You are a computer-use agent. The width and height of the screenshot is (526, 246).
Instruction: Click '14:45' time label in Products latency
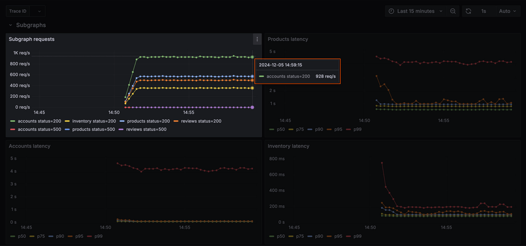[285, 120]
